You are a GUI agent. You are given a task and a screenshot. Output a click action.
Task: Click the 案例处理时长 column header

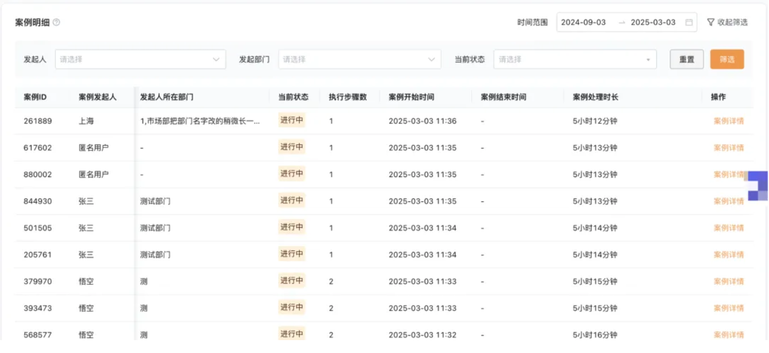point(595,97)
